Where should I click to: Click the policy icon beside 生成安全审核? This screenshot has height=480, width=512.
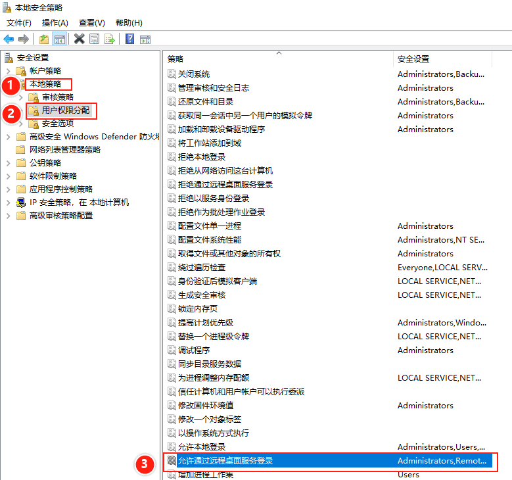point(172,295)
